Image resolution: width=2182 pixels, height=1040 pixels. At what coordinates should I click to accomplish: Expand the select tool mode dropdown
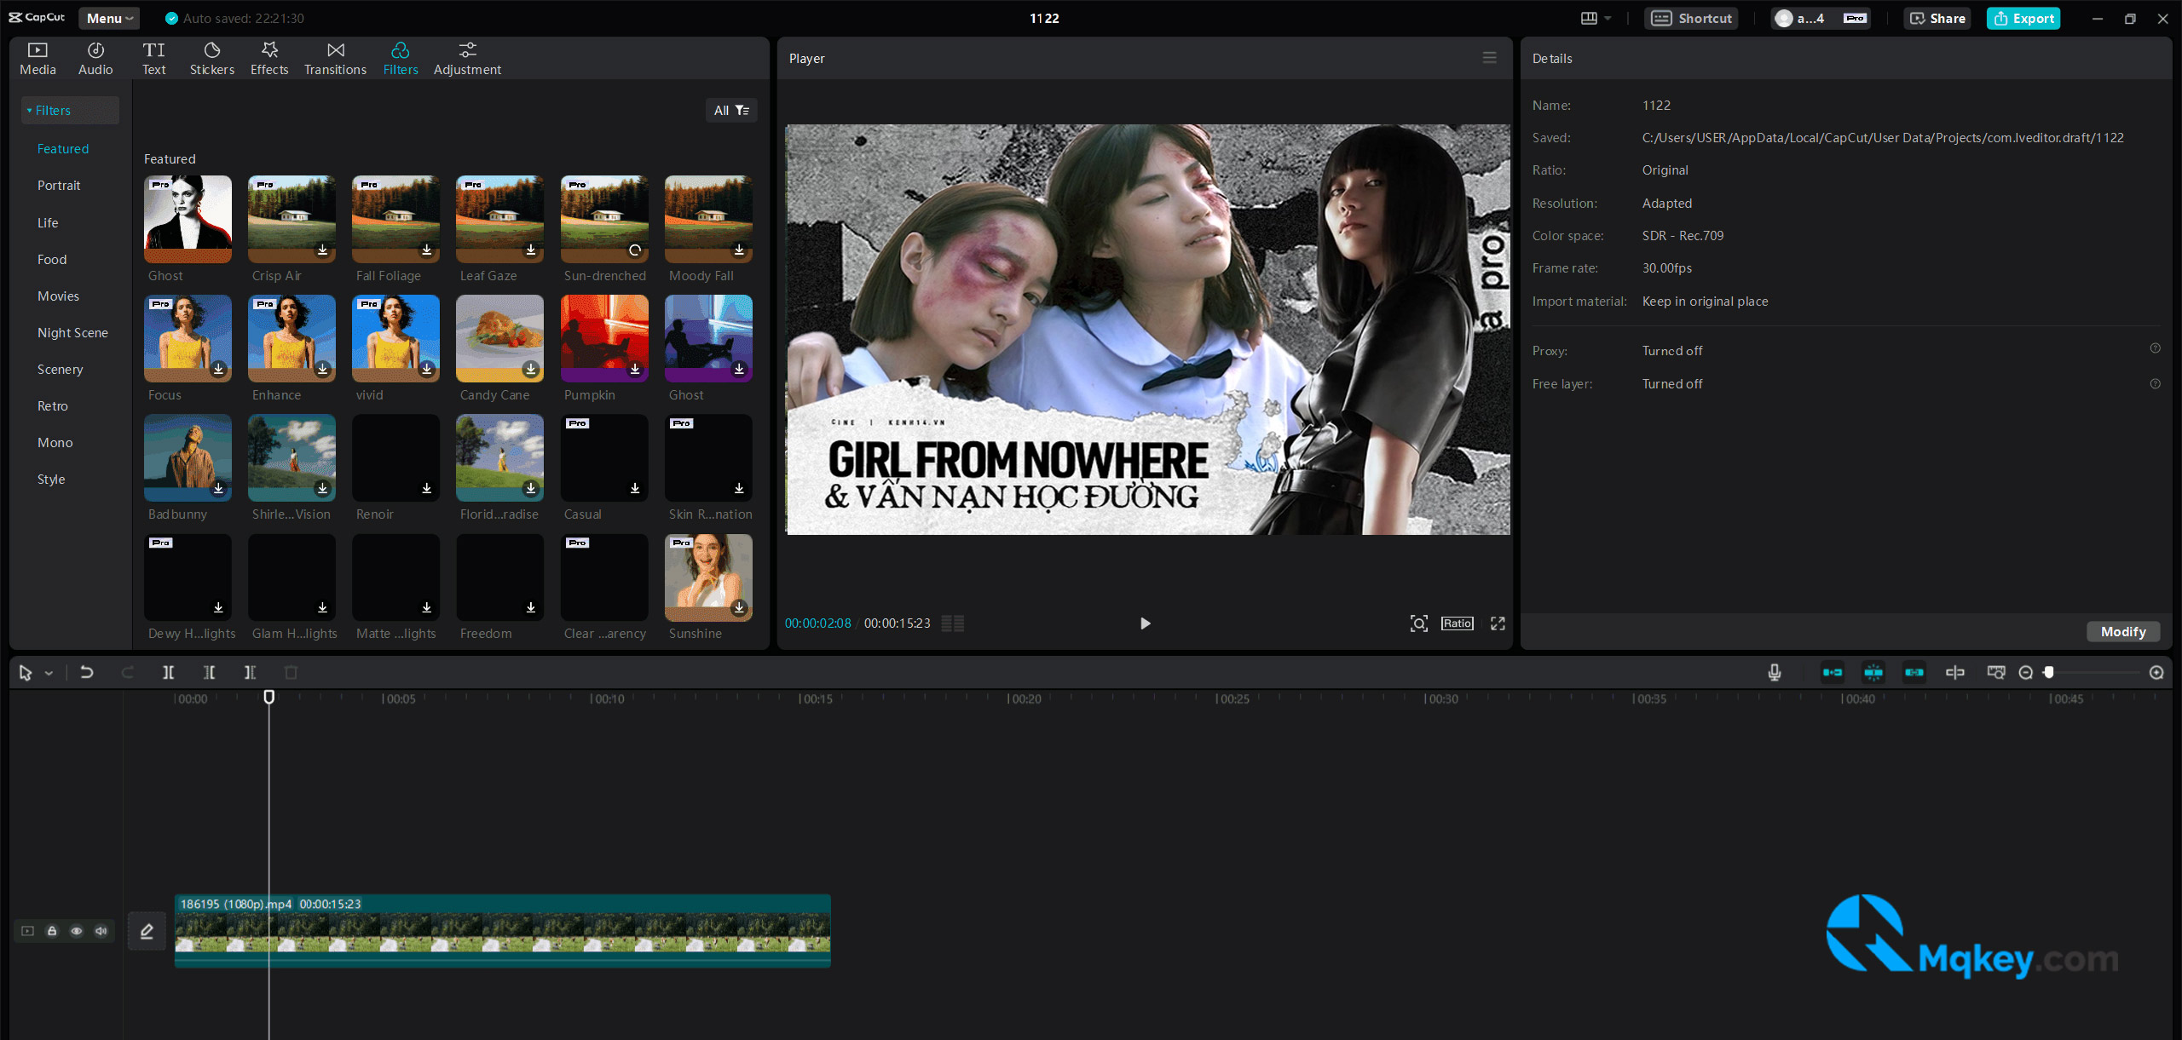pos(49,673)
